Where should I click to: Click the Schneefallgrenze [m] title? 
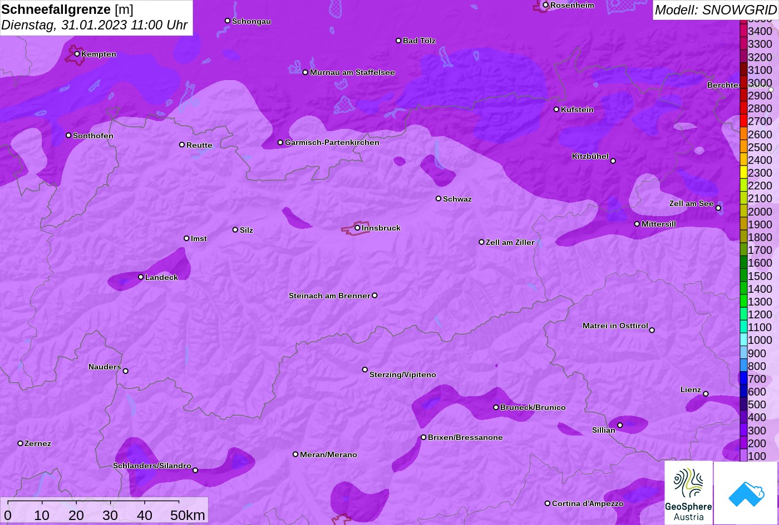click(x=67, y=9)
